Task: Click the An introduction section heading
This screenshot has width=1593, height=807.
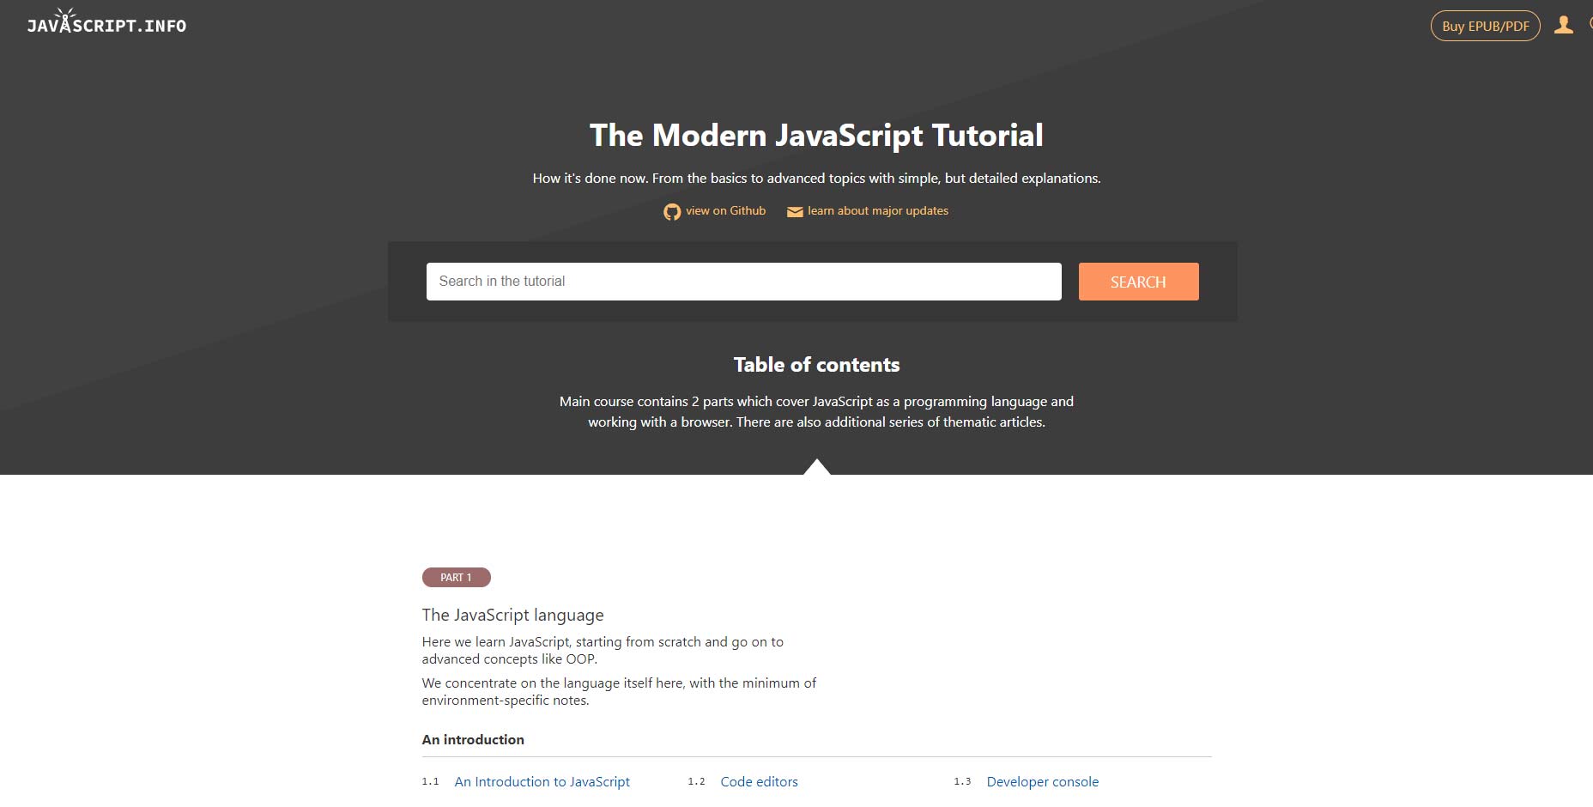Action: 473,739
